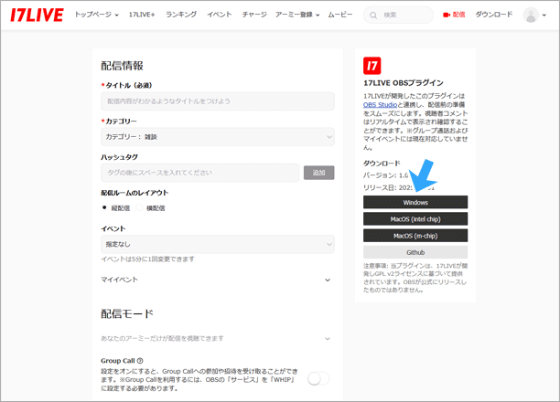Viewport: 560px width, 402px height.
Task: Click the user avatar icon
Action: point(531,15)
